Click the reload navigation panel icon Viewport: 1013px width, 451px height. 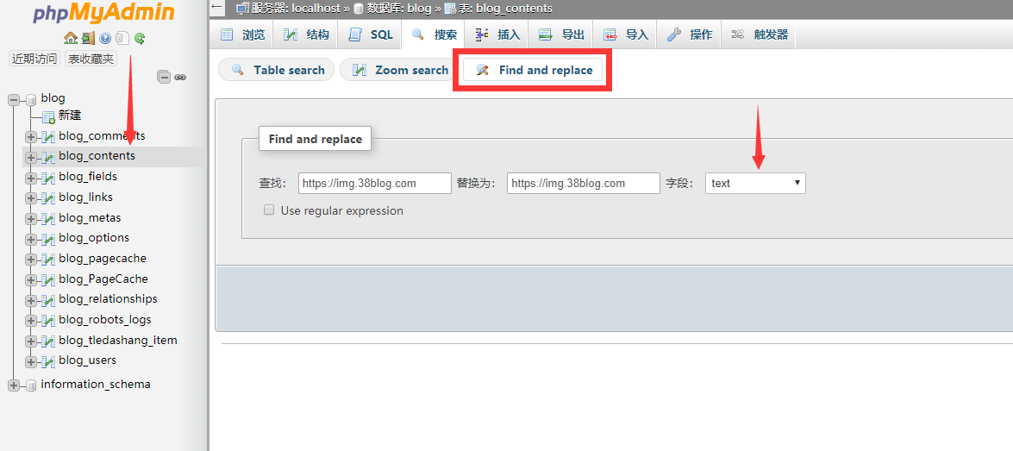140,39
